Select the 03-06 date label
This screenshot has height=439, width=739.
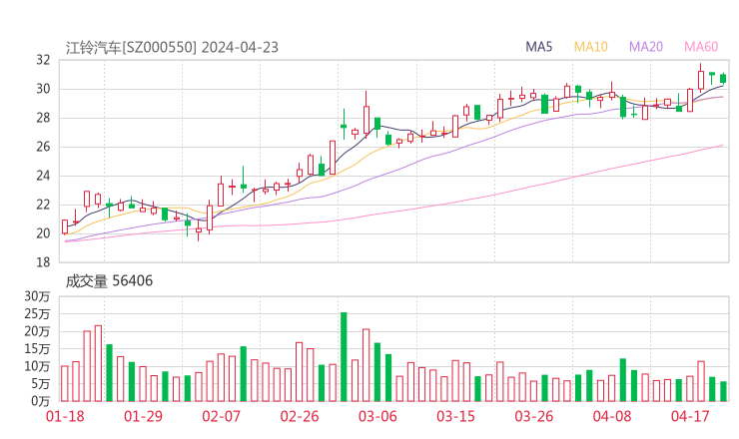(x=377, y=416)
